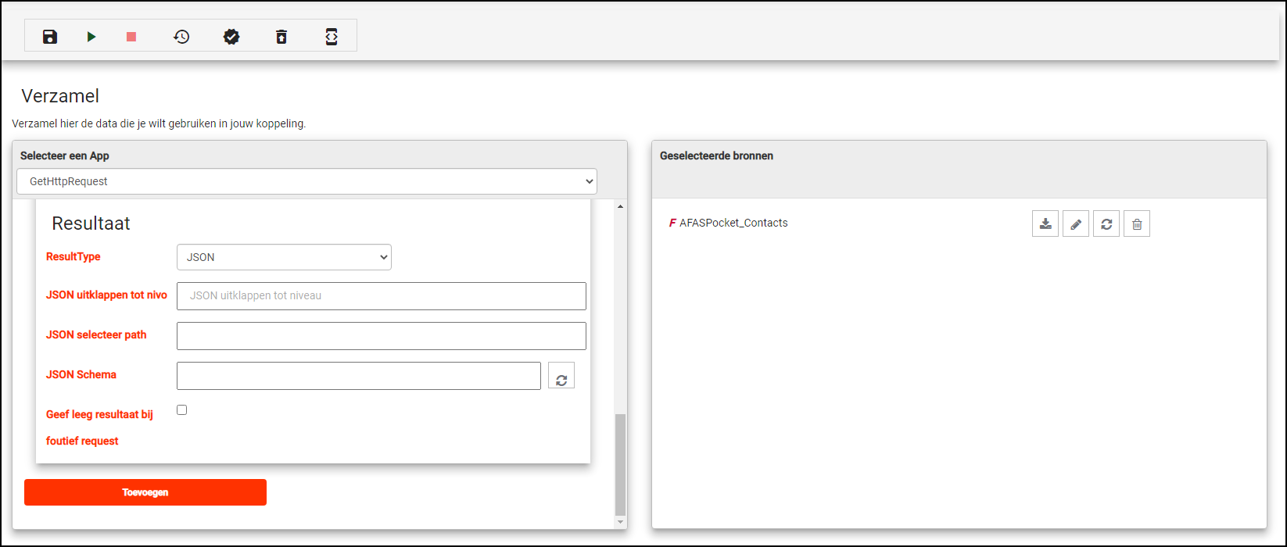Refresh the AFASPocket_Contacts source
1287x547 pixels.
pos(1106,224)
